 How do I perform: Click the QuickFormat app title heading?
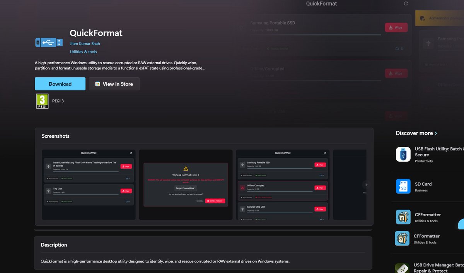coord(96,33)
